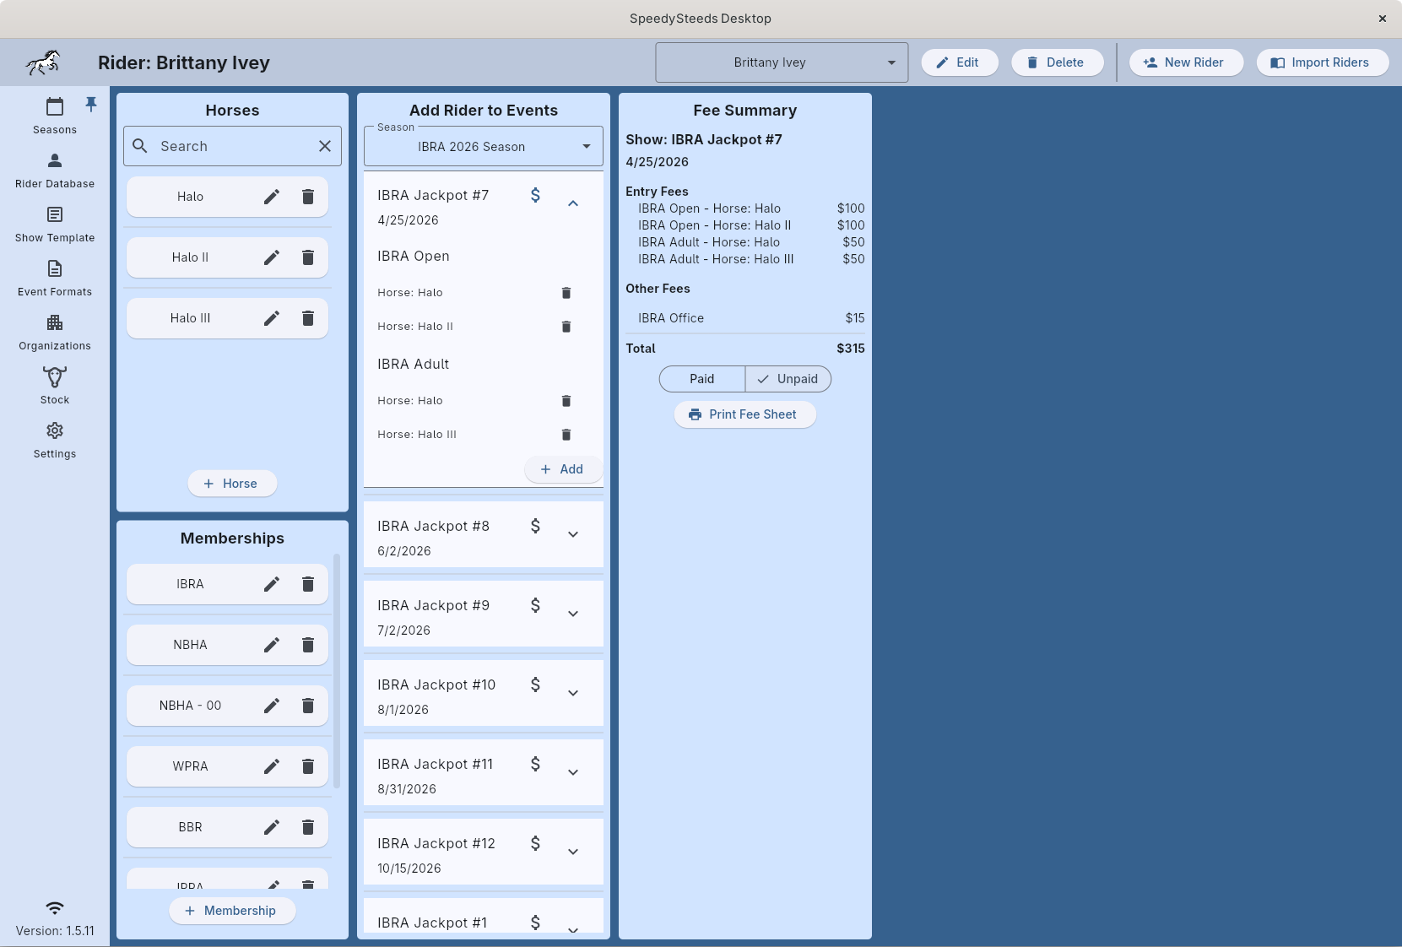Image resolution: width=1402 pixels, height=947 pixels.
Task: Show fees for IBRA Jackpot #10
Action: (x=535, y=685)
